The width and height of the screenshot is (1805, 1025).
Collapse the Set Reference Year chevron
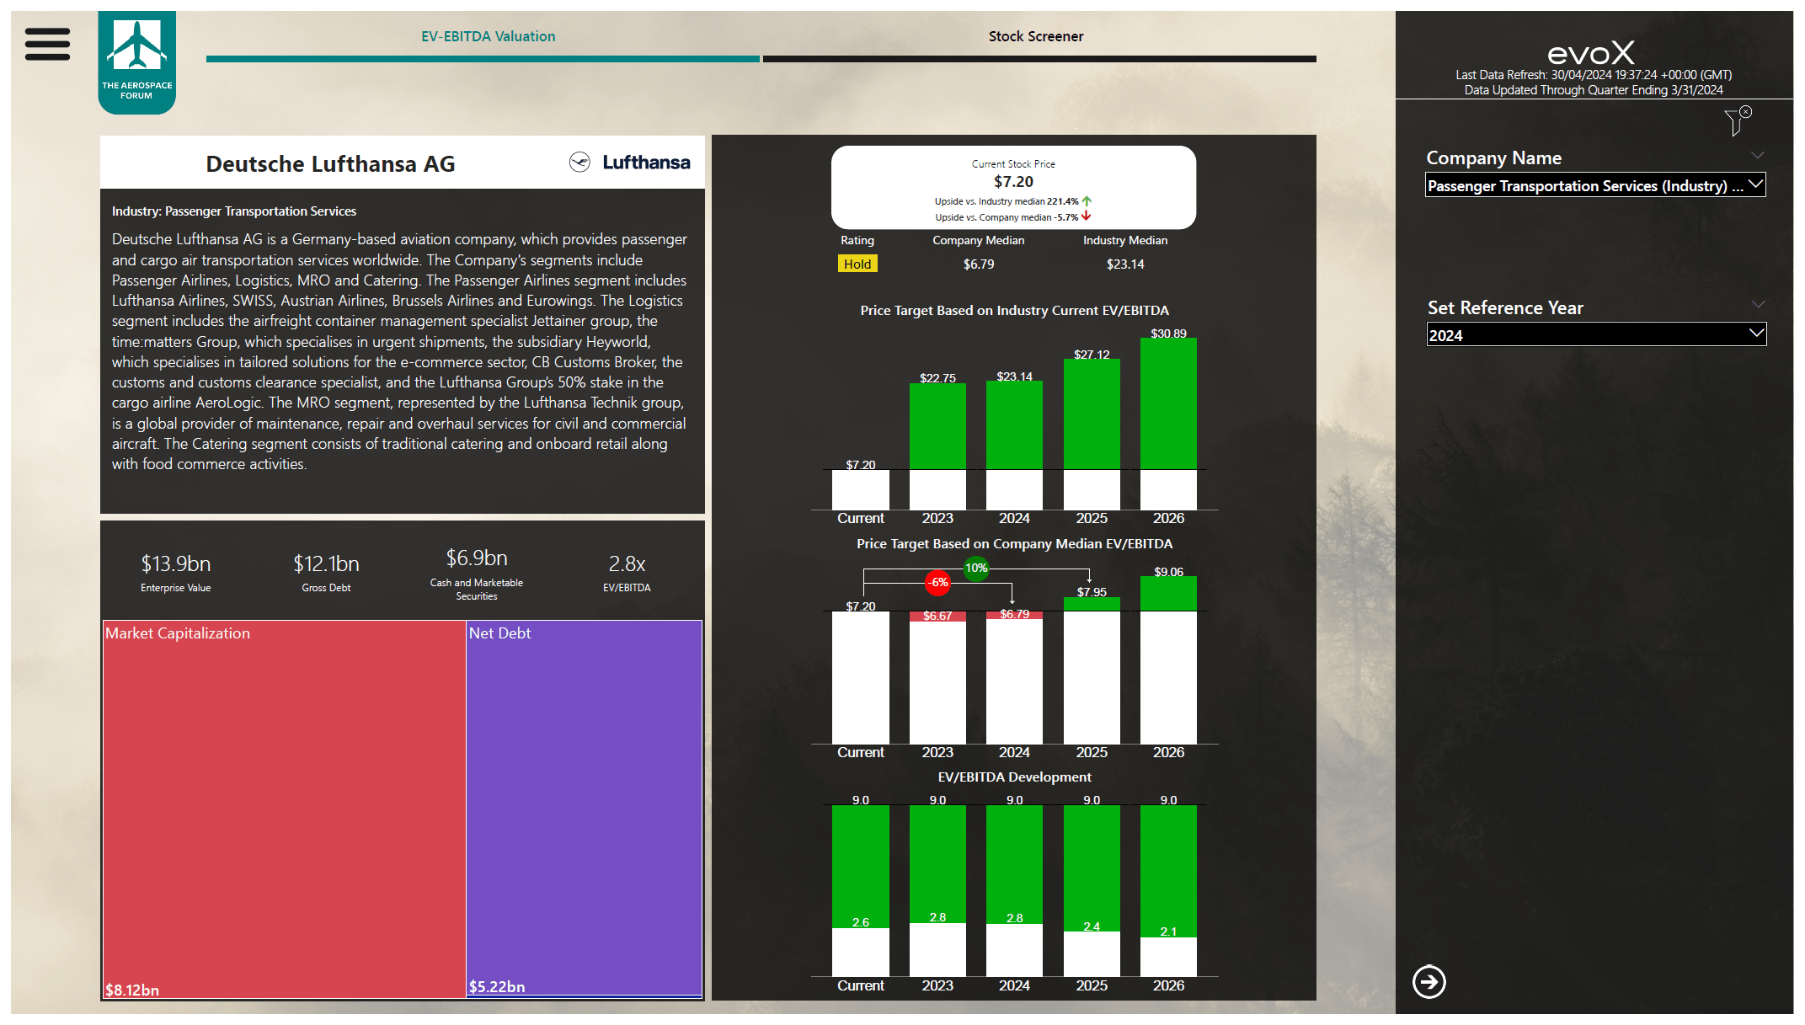click(1758, 305)
